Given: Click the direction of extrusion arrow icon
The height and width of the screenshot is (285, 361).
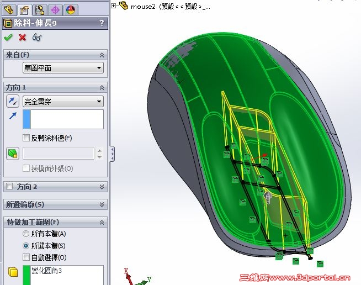Looking at the screenshot, I should pyautogui.click(x=13, y=115).
